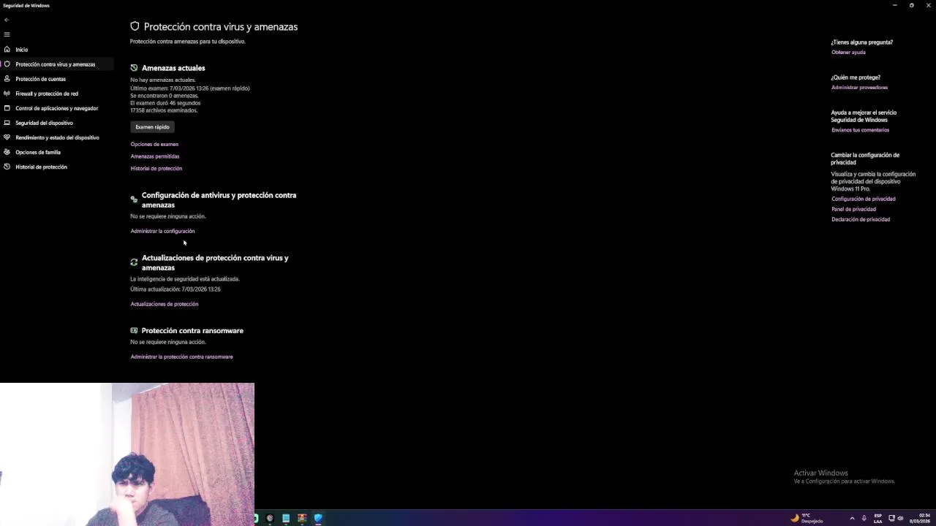936x526 pixels.
Task: Open Panel de privacidad link
Action: [853, 209]
